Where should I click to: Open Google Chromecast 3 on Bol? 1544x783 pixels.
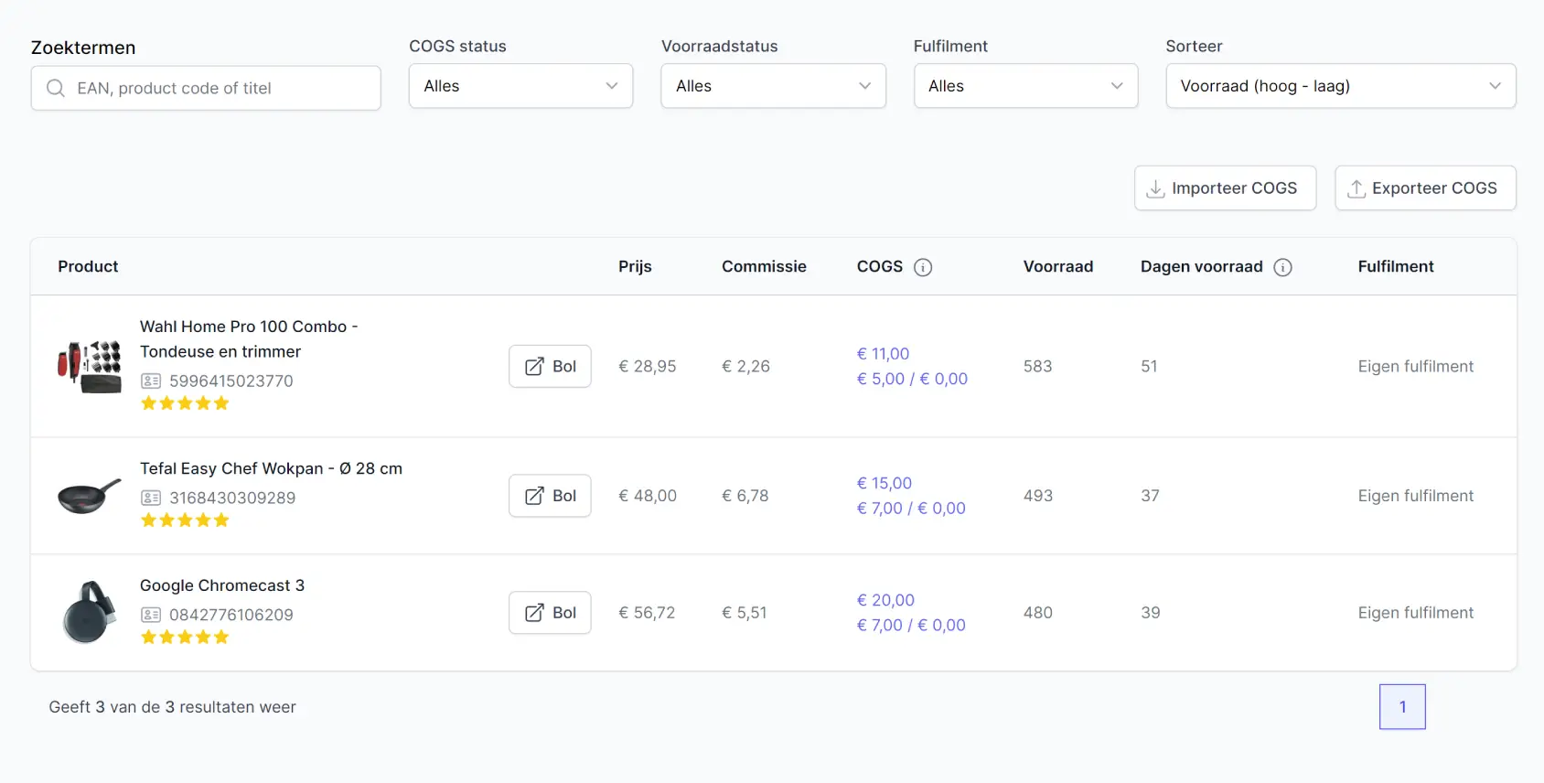pyautogui.click(x=550, y=613)
